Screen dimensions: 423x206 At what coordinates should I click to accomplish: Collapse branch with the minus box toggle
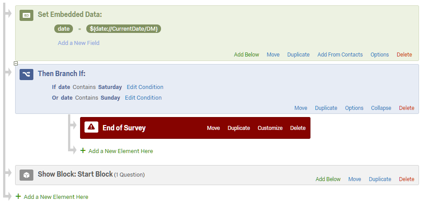[16, 64]
